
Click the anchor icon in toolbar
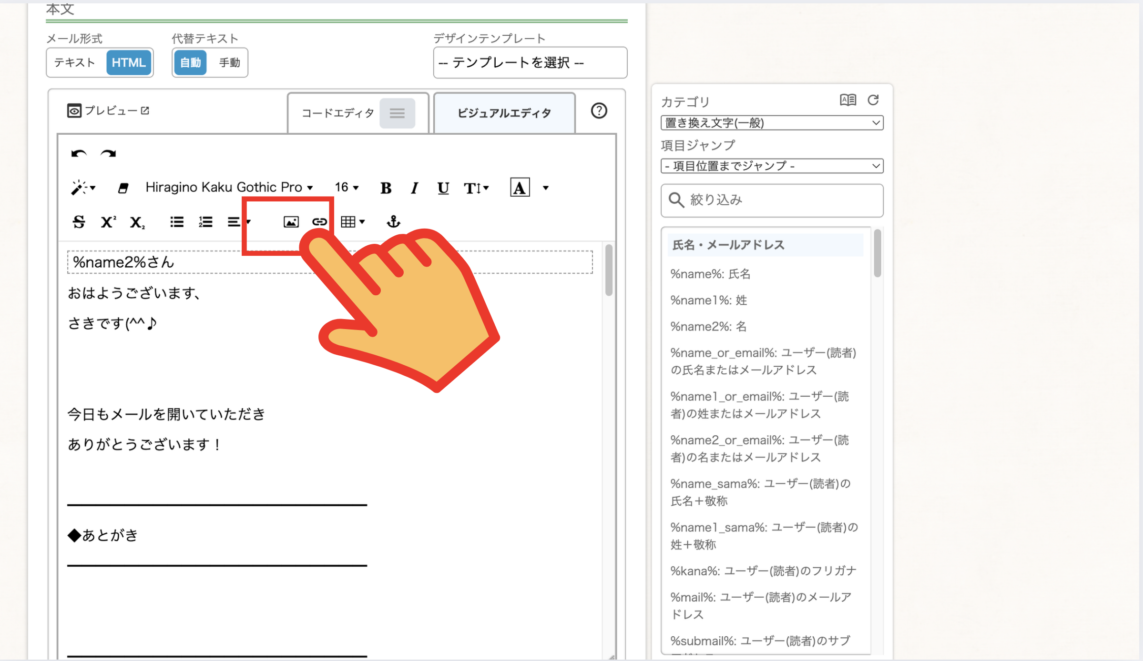point(393,221)
